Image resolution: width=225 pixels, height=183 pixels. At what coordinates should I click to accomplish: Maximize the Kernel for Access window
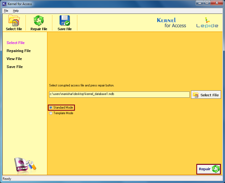207,3
